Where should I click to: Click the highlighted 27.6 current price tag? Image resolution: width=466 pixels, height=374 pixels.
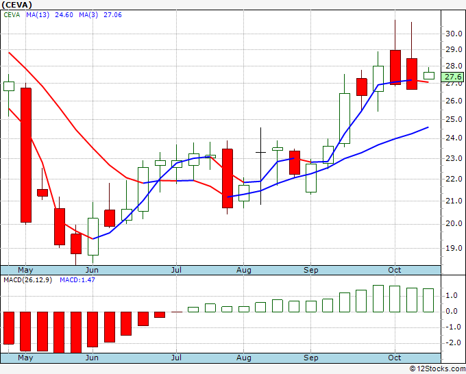(x=452, y=77)
